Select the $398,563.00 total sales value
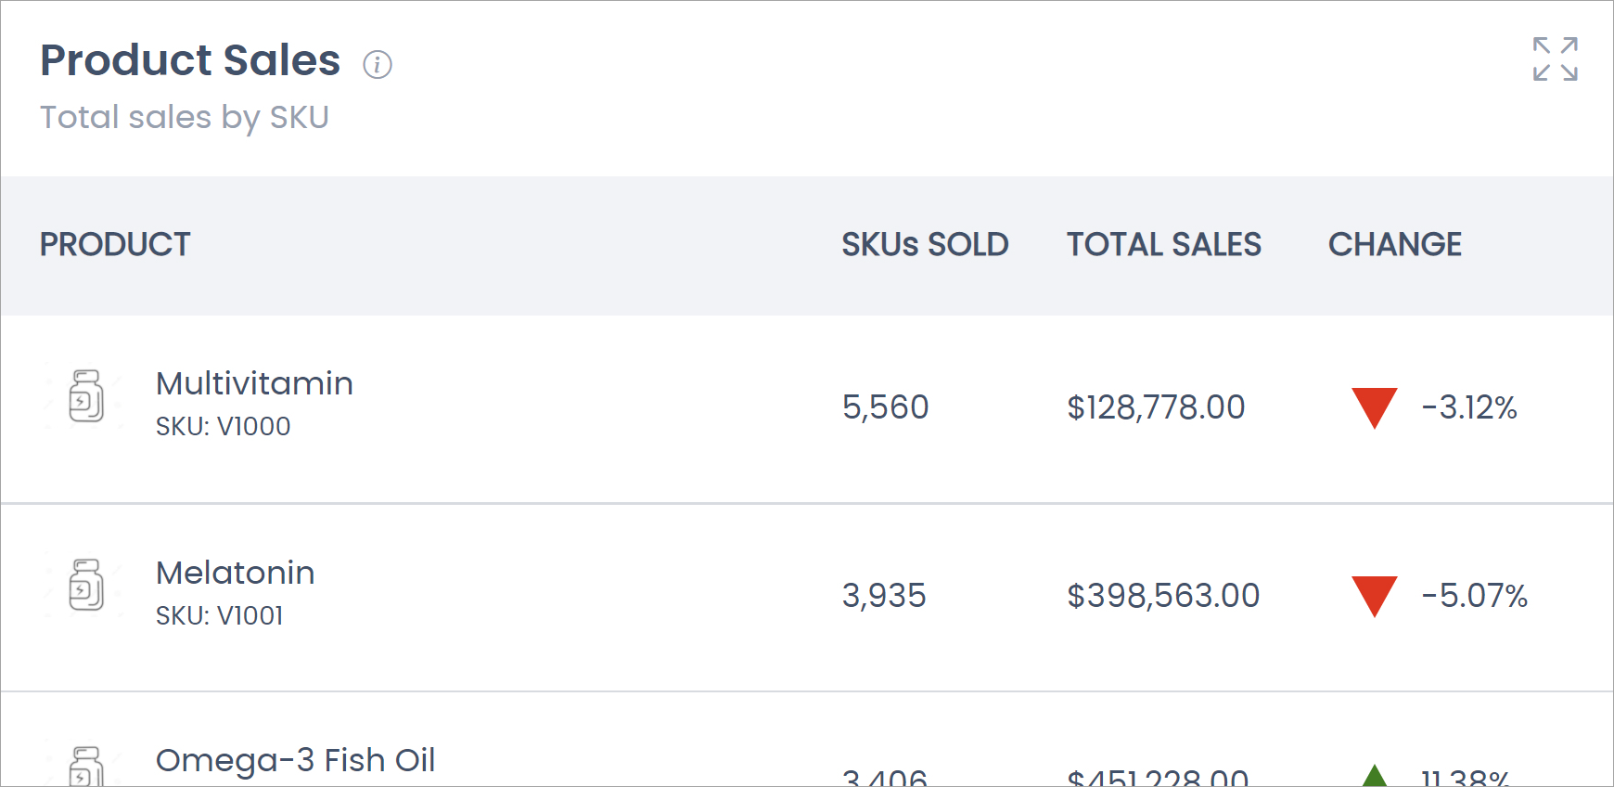The width and height of the screenshot is (1614, 787). point(1163,596)
